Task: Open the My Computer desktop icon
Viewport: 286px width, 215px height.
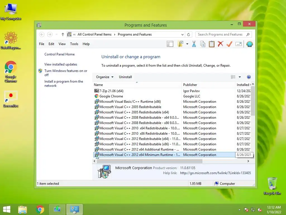Action: click(11, 12)
